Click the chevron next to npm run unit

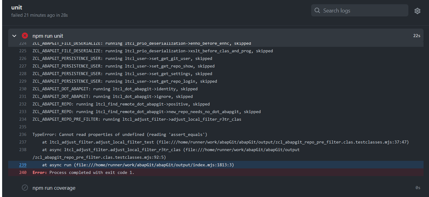click(14, 36)
